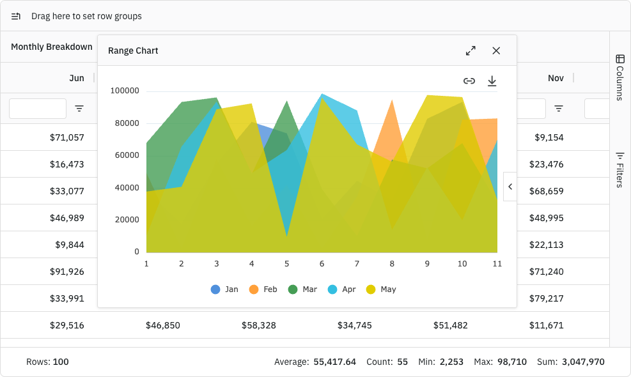Click the Jun column header
This screenshot has height=377, width=631.
[76, 78]
